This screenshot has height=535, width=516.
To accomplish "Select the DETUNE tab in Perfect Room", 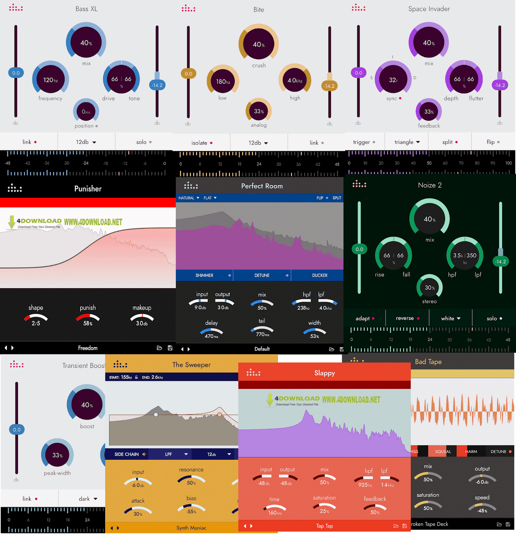I will [262, 276].
